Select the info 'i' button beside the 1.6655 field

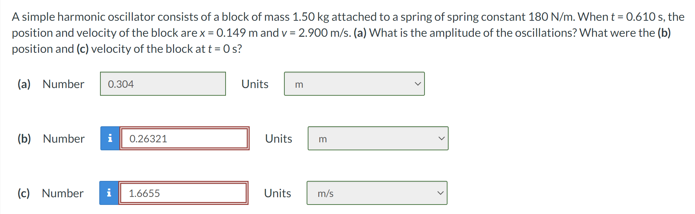(109, 193)
